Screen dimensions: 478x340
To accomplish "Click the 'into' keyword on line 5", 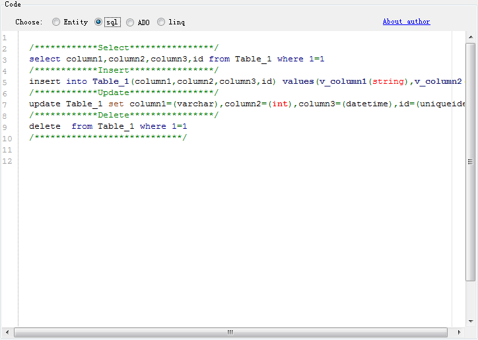I will pyautogui.click(x=77, y=81).
